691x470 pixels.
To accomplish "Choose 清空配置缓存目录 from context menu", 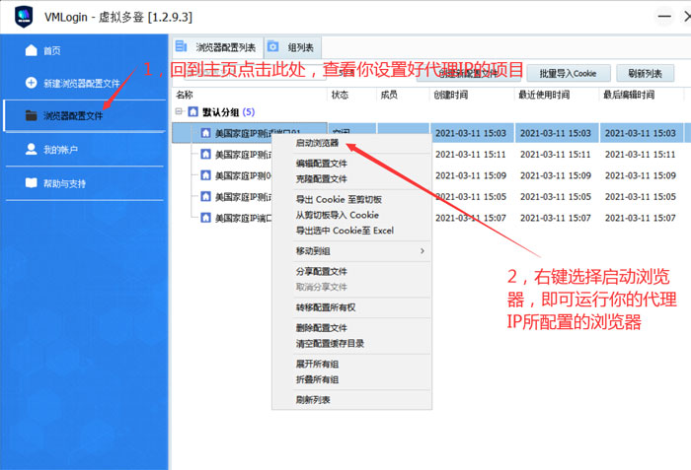I will click(330, 343).
